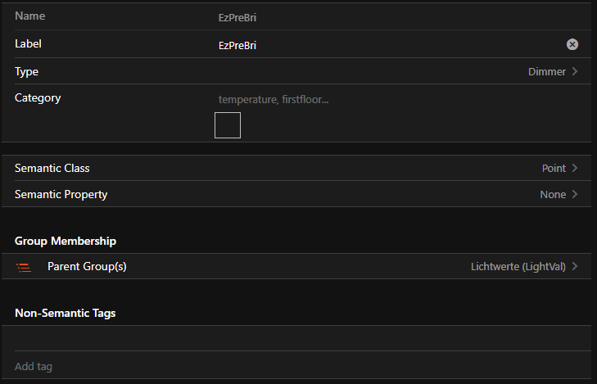This screenshot has height=384, width=597.
Task: Expand the chevron after Lichtwerte (LightVal)
Action: pyautogui.click(x=575, y=267)
